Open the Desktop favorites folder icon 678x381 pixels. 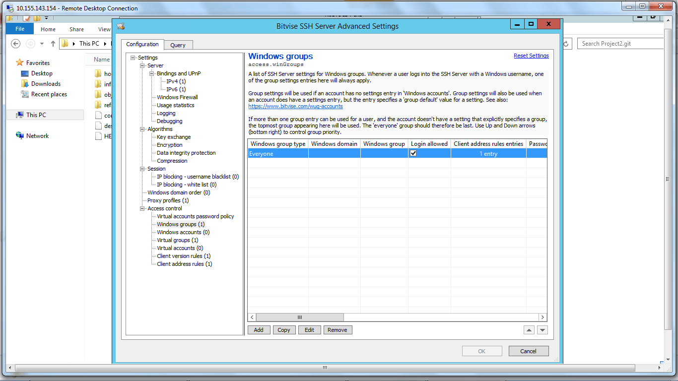pyautogui.click(x=25, y=73)
